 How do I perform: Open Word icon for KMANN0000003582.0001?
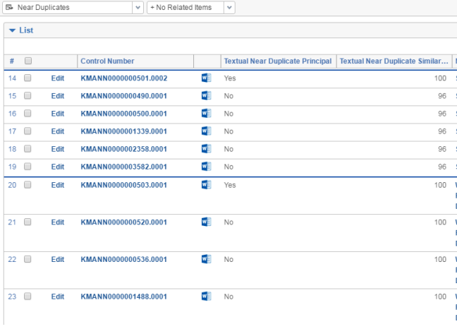pyautogui.click(x=207, y=167)
